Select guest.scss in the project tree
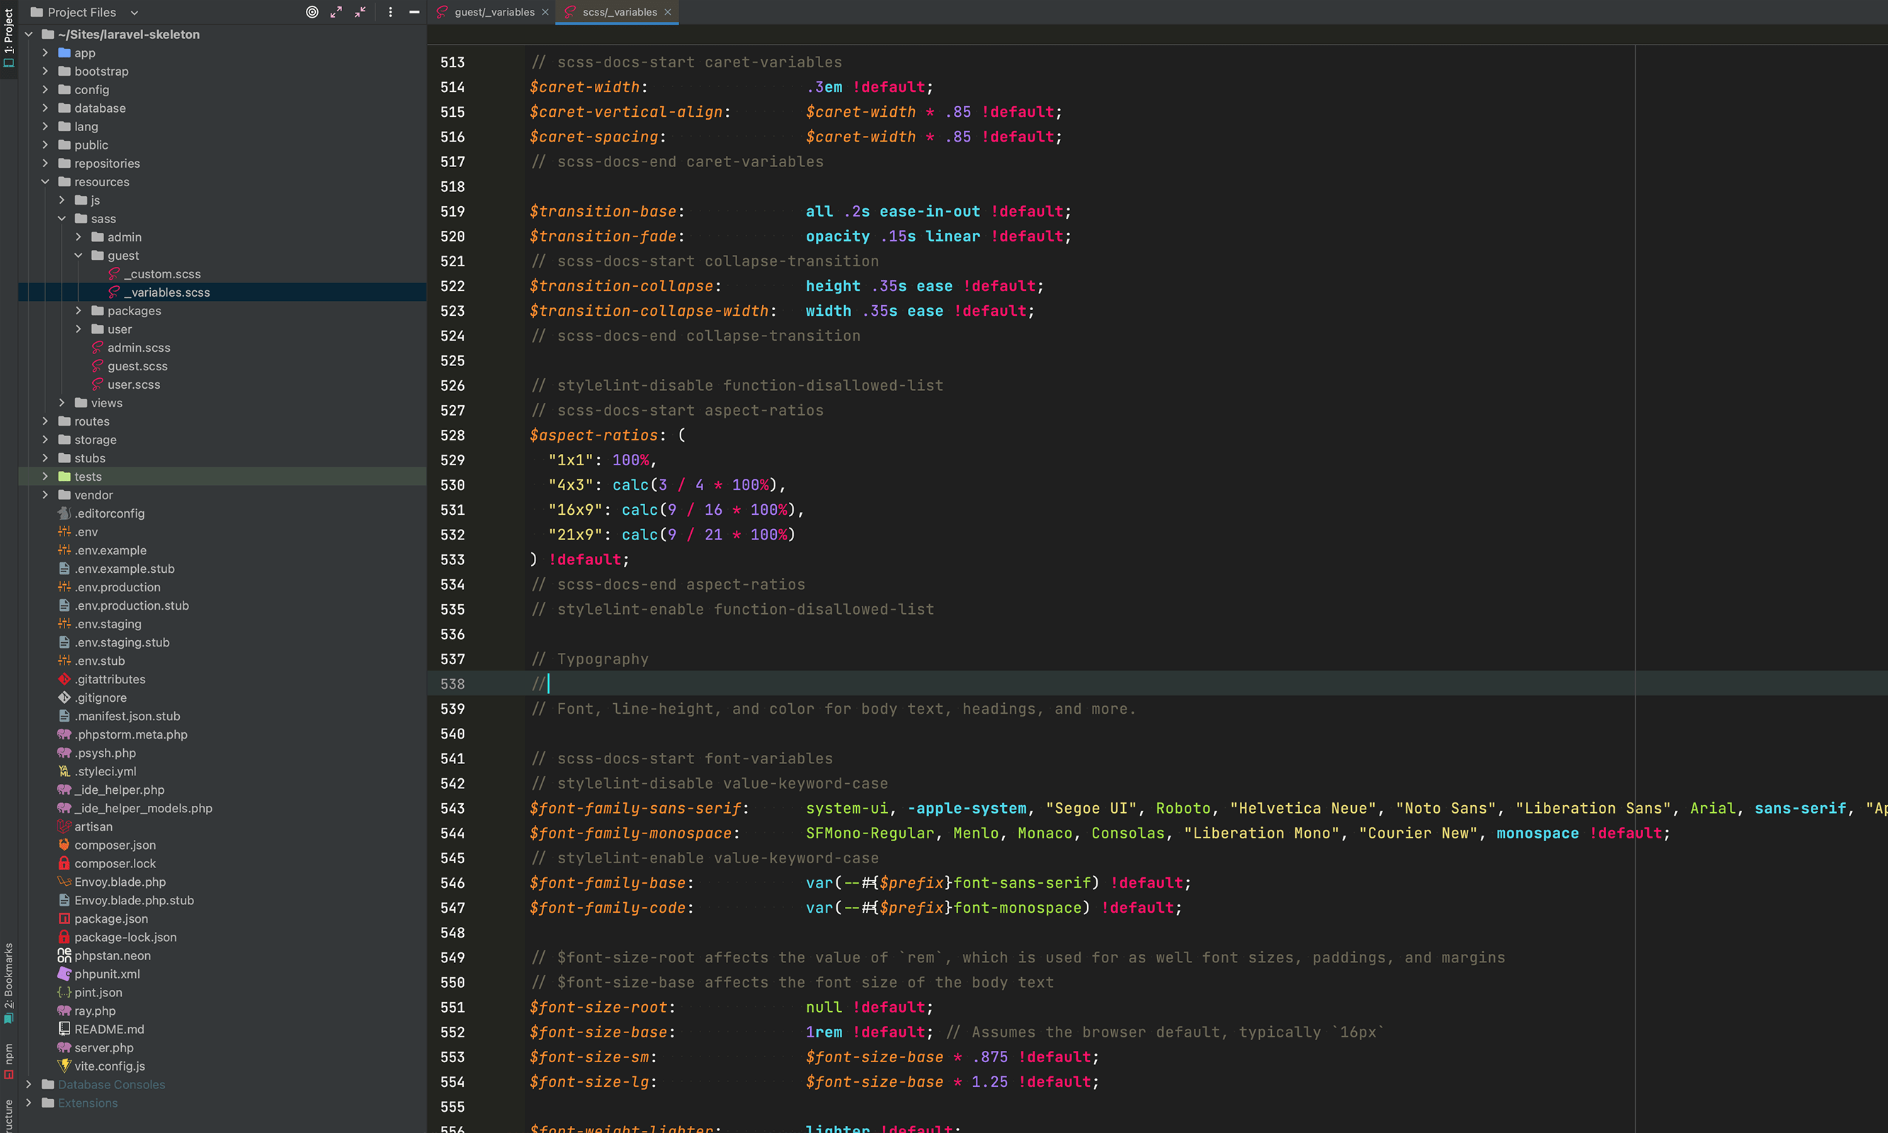 coord(137,365)
